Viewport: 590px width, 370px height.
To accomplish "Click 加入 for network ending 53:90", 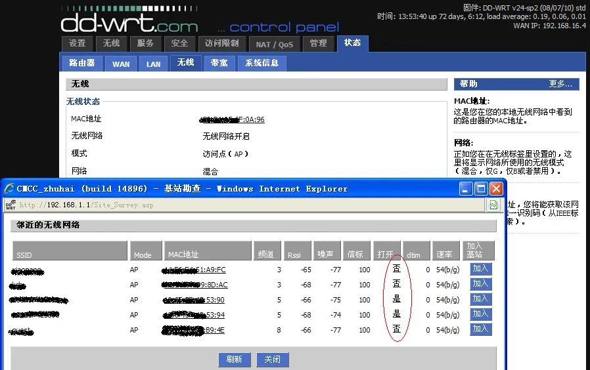I will (480, 299).
